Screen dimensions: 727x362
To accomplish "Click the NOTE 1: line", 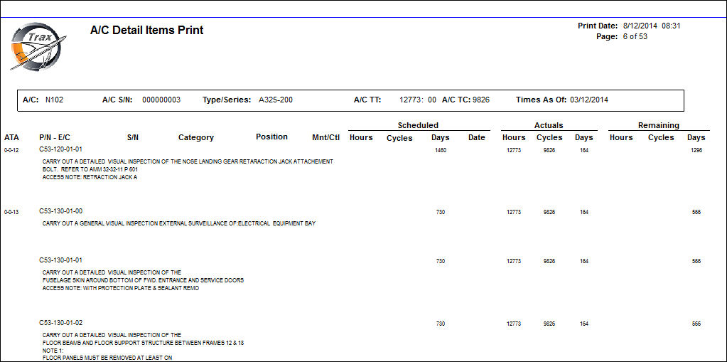I will coord(51,351).
